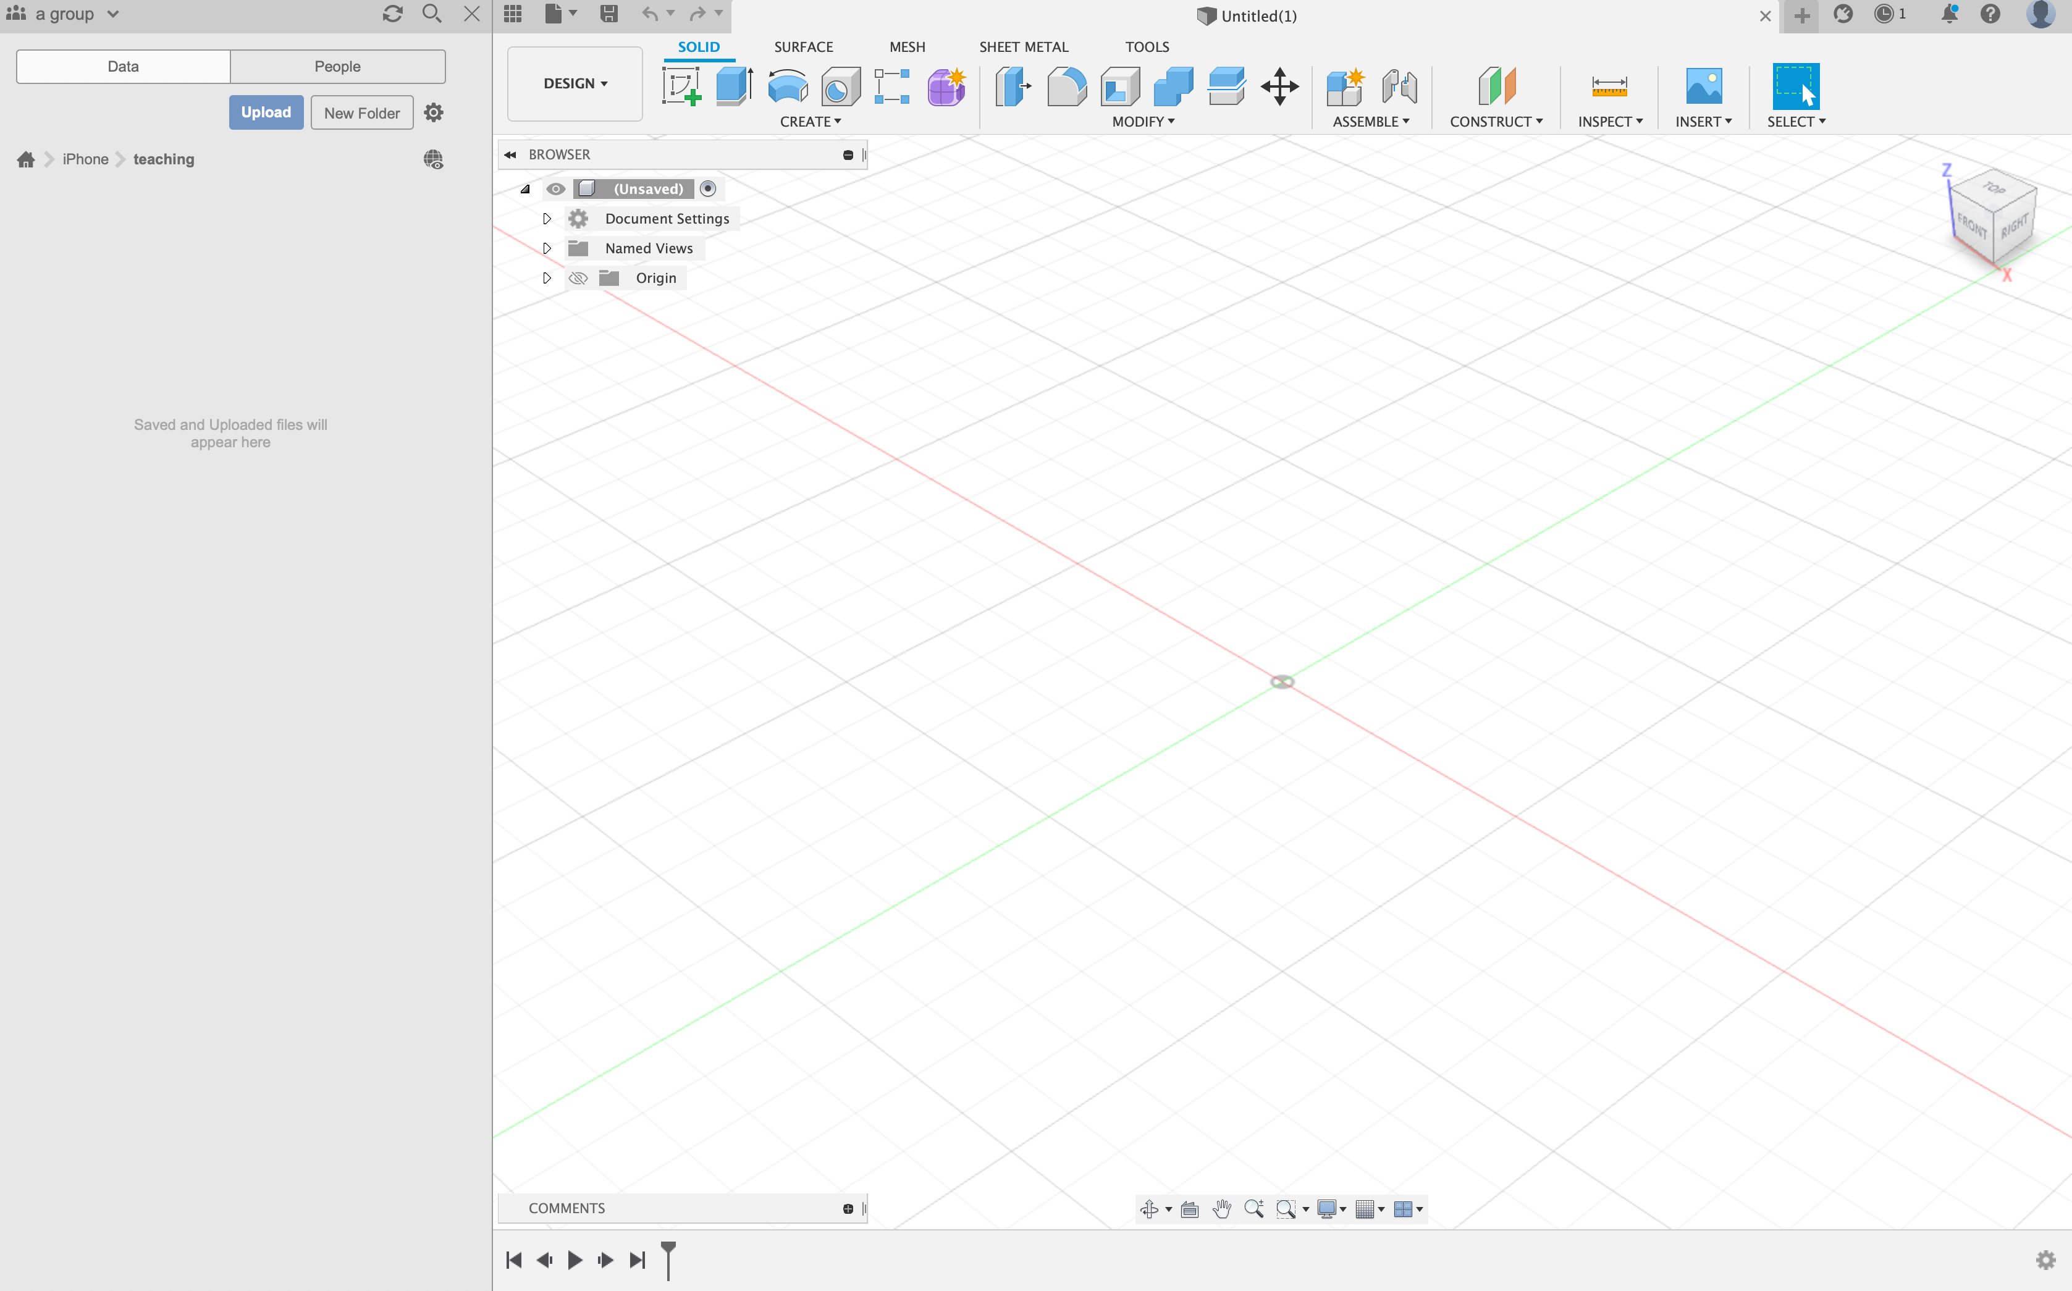Switch to the TOOLS tab

click(x=1147, y=47)
